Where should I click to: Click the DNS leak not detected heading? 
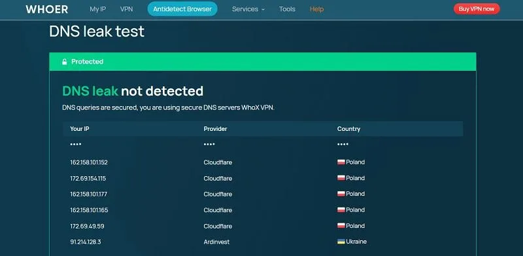coord(133,91)
